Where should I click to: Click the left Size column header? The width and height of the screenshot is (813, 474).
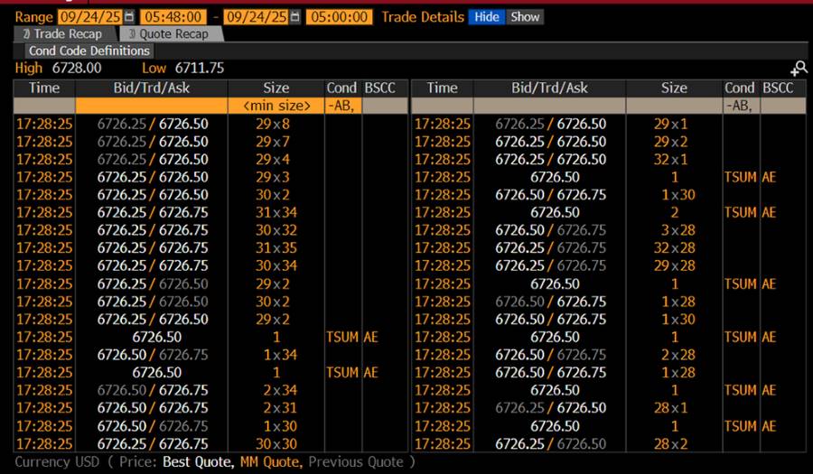[276, 88]
